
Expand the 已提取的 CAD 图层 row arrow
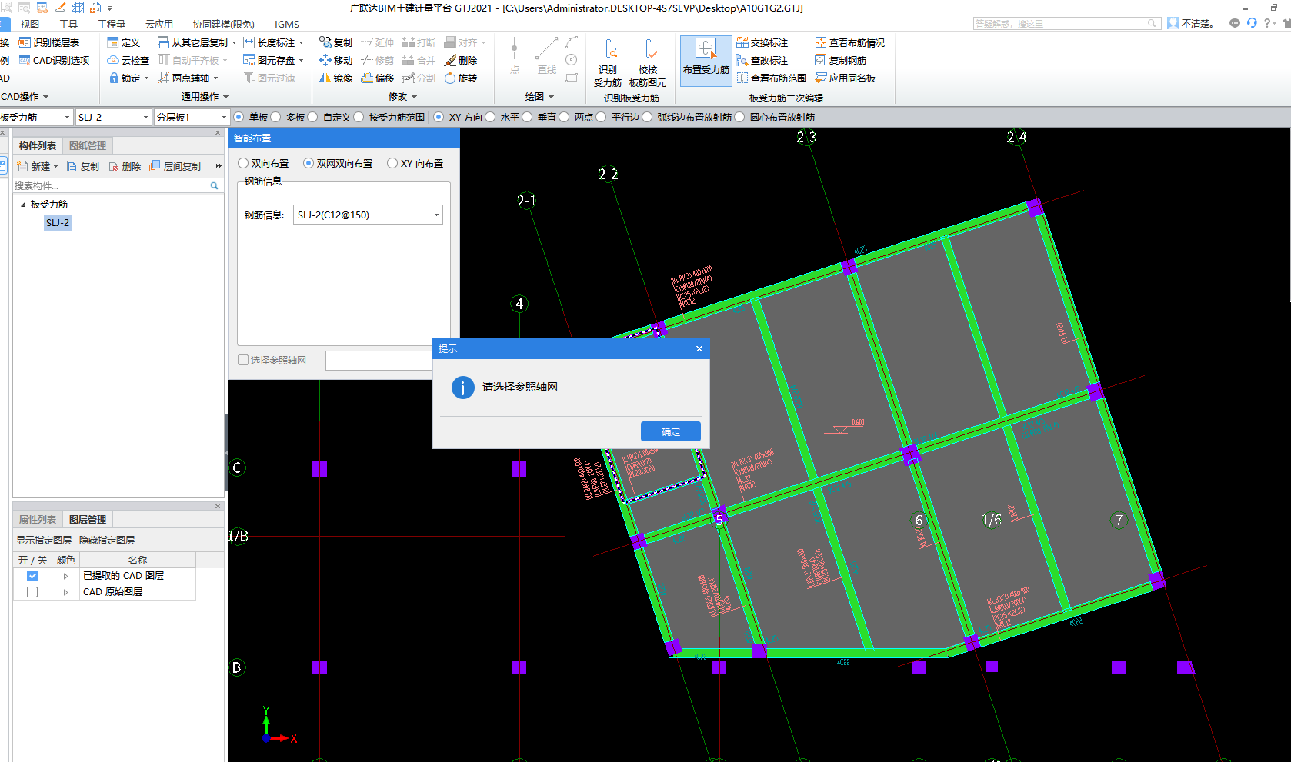click(66, 575)
